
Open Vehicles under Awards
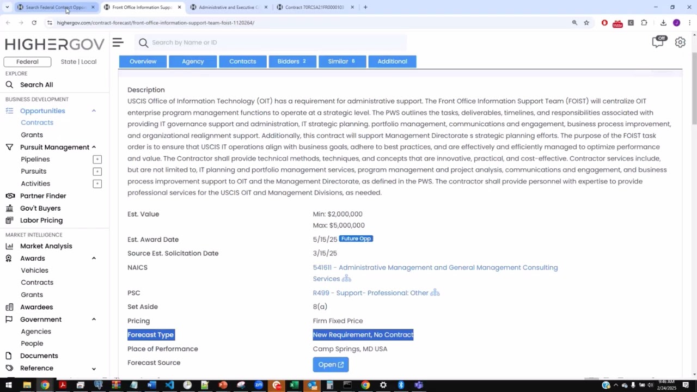point(34,271)
